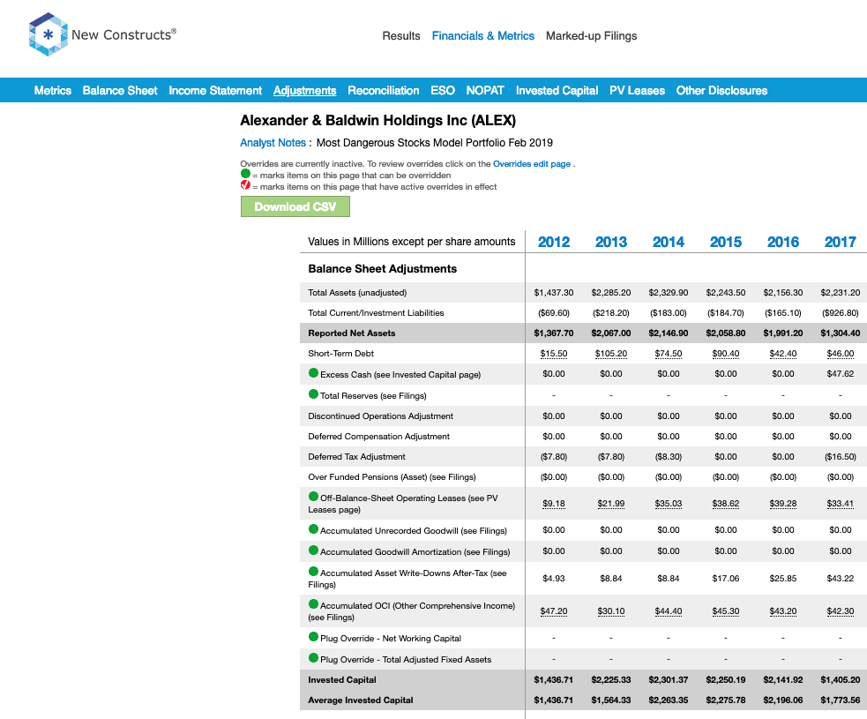Screen dimensions: 867x719
Task: Click the Download CSV button
Action: (x=295, y=206)
